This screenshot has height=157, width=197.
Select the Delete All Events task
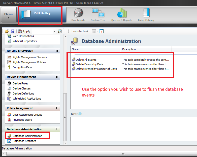(x=86, y=60)
